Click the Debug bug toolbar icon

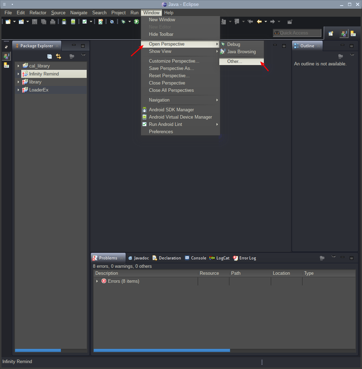pyautogui.click(x=124, y=22)
